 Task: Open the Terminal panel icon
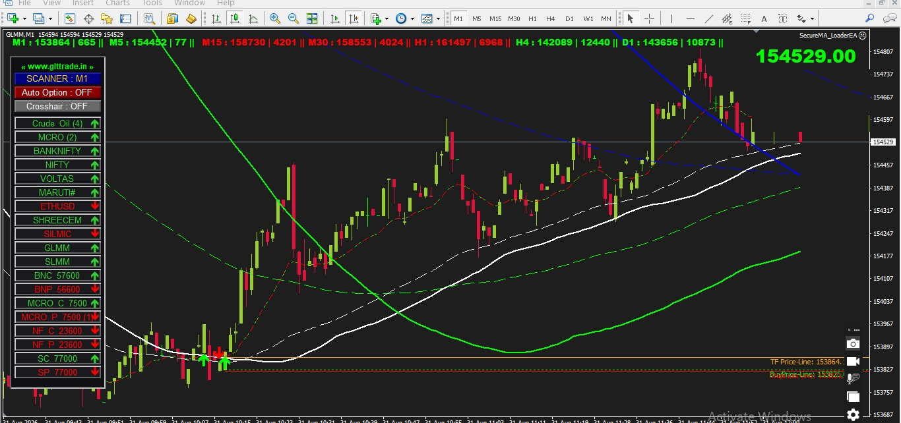125,18
